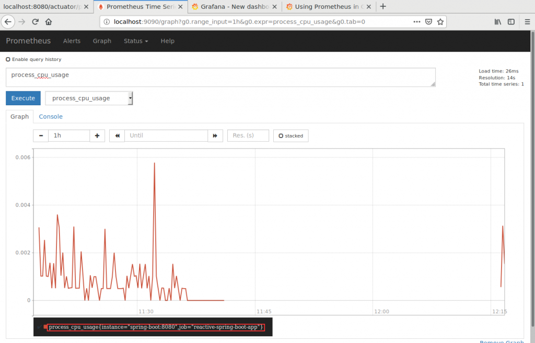Toggle process_cpu_usage series in legend
The image size is (535, 343).
pos(156,327)
